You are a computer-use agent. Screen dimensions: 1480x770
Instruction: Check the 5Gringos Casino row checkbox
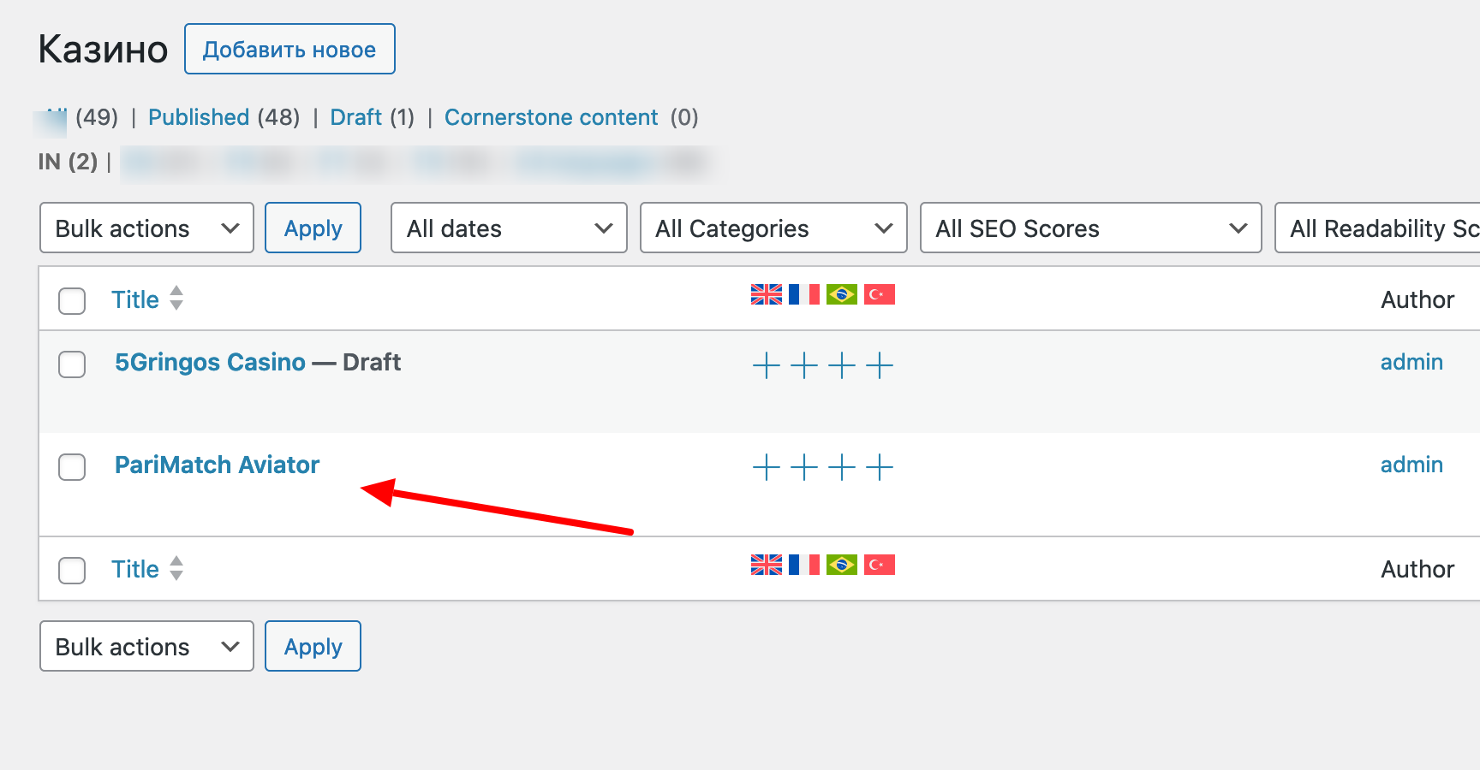tap(72, 364)
